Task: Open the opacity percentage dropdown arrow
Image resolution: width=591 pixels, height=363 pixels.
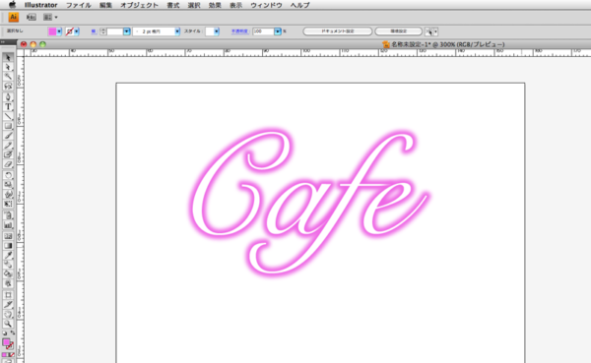Action: coord(278,31)
